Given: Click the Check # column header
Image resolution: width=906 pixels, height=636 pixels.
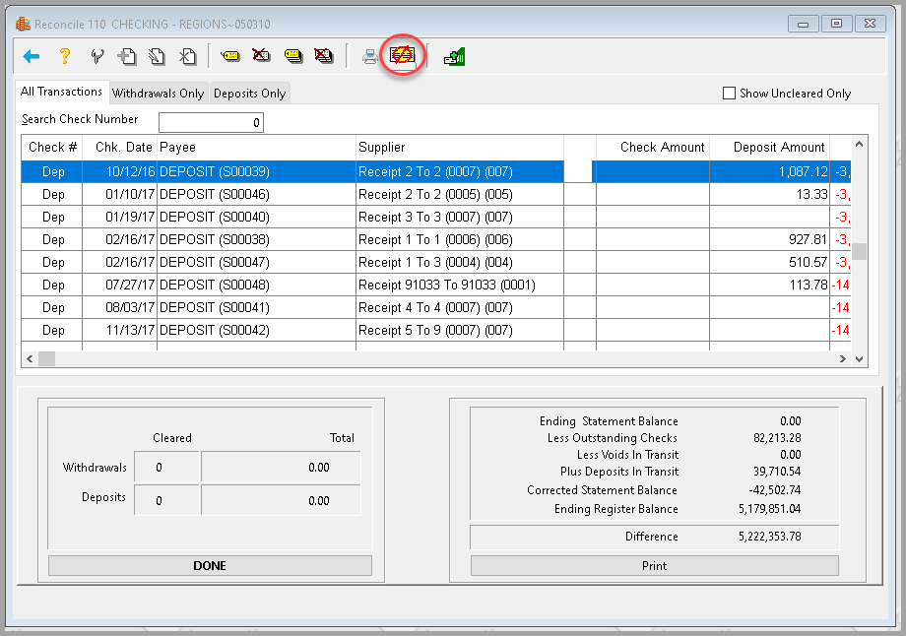Looking at the screenshot, I should [52, 148].
